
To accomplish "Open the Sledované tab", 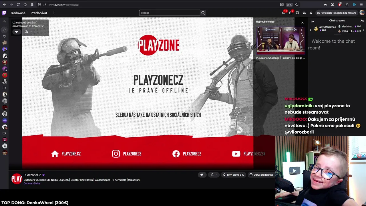I will (x=18, y=13).
